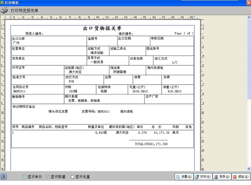This screenshot has width=251, height=185.
Task: Toggle the 显示单价 checkbox
Action: (25, 177)
